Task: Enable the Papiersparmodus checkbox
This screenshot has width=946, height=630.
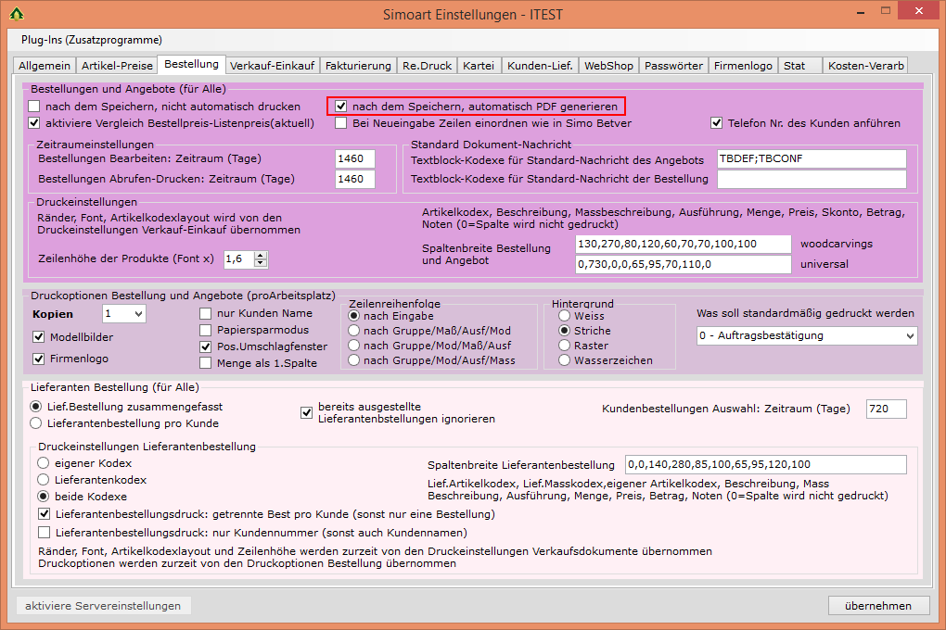Action: pyautogui.click(x=206, y=330)
